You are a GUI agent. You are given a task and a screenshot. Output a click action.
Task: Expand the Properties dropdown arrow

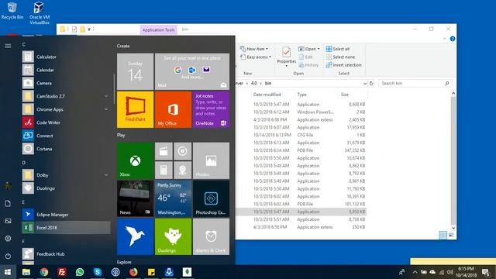point(286,66)
